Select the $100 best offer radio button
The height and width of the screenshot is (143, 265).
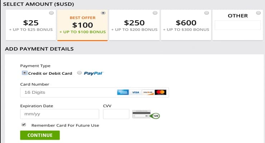pyautogui.click(x=103, y=13)
